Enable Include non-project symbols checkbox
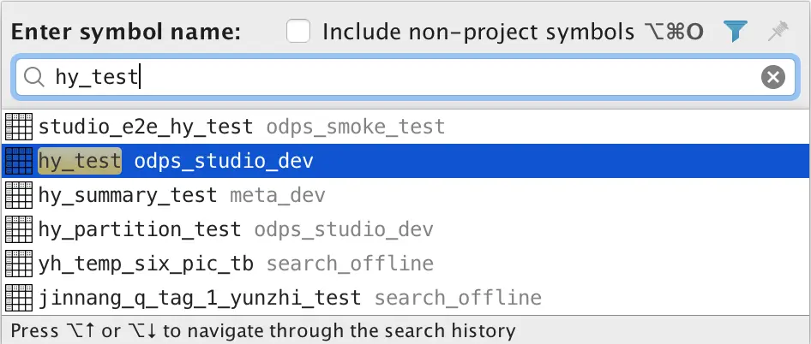The height and width of the screenshot is (344, 811). [298, 33]
